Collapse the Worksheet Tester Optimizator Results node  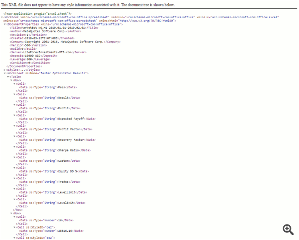click(x=5, y=74)
